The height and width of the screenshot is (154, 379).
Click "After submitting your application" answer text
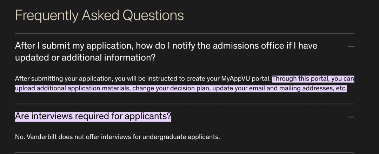click(58, 79)
